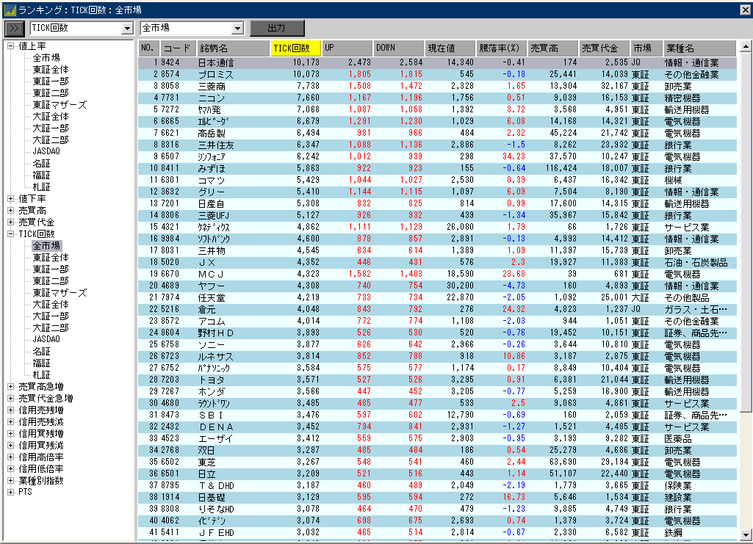Select highlighted 全市場 under the TICK回数 group
The image size is (753, 544).
(46, 246)
